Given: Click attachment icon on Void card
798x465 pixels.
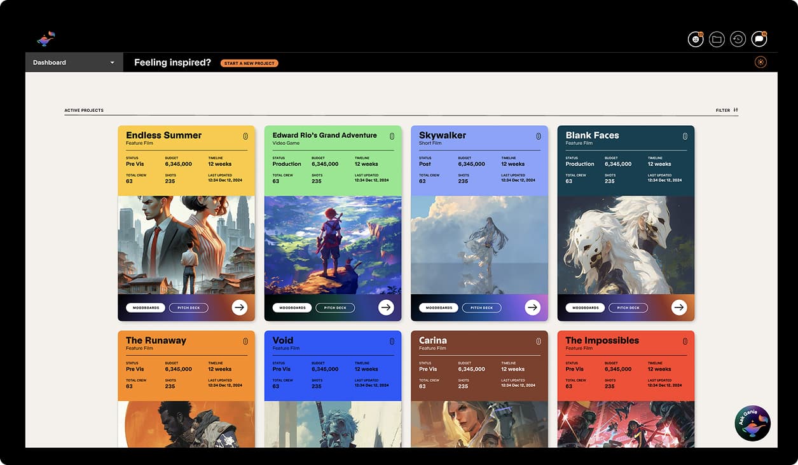Looking at the screenshot, I should pyautogui.click(x=392, y=341).
